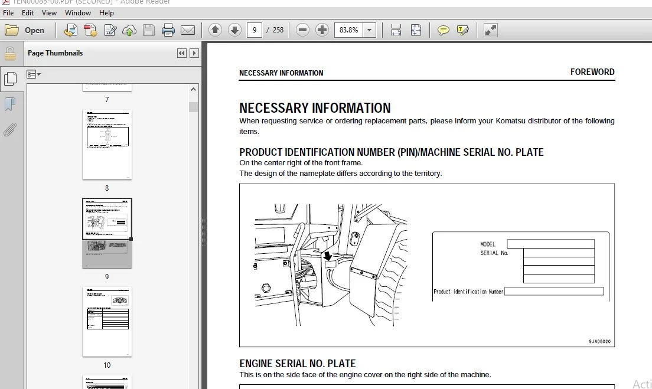Viewport: 652px width, 389px height.
Task: Select page 10 thumbnail
Action: (x=107, y=322)
